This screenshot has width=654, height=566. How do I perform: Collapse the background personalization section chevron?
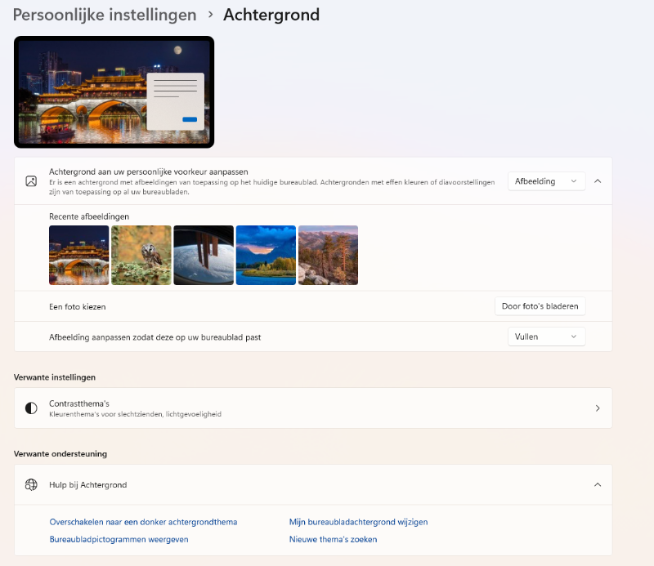click(x=598, y=181)
